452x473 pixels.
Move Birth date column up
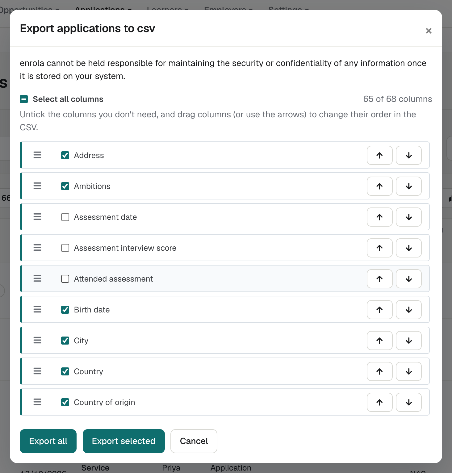coord(379,310)
